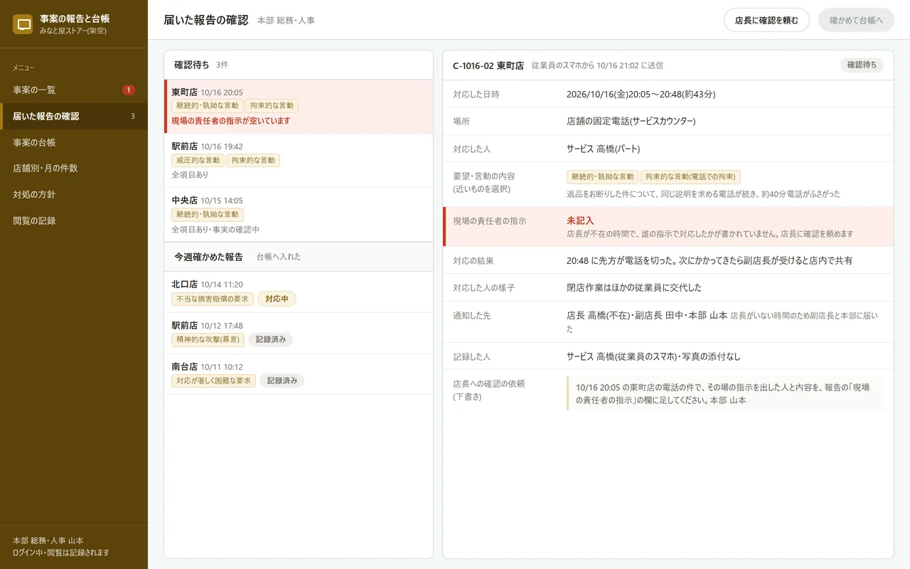Screen dimensions: 910x569
Task: Click the 店長に確認を頼む button
Action: point(766,20)
